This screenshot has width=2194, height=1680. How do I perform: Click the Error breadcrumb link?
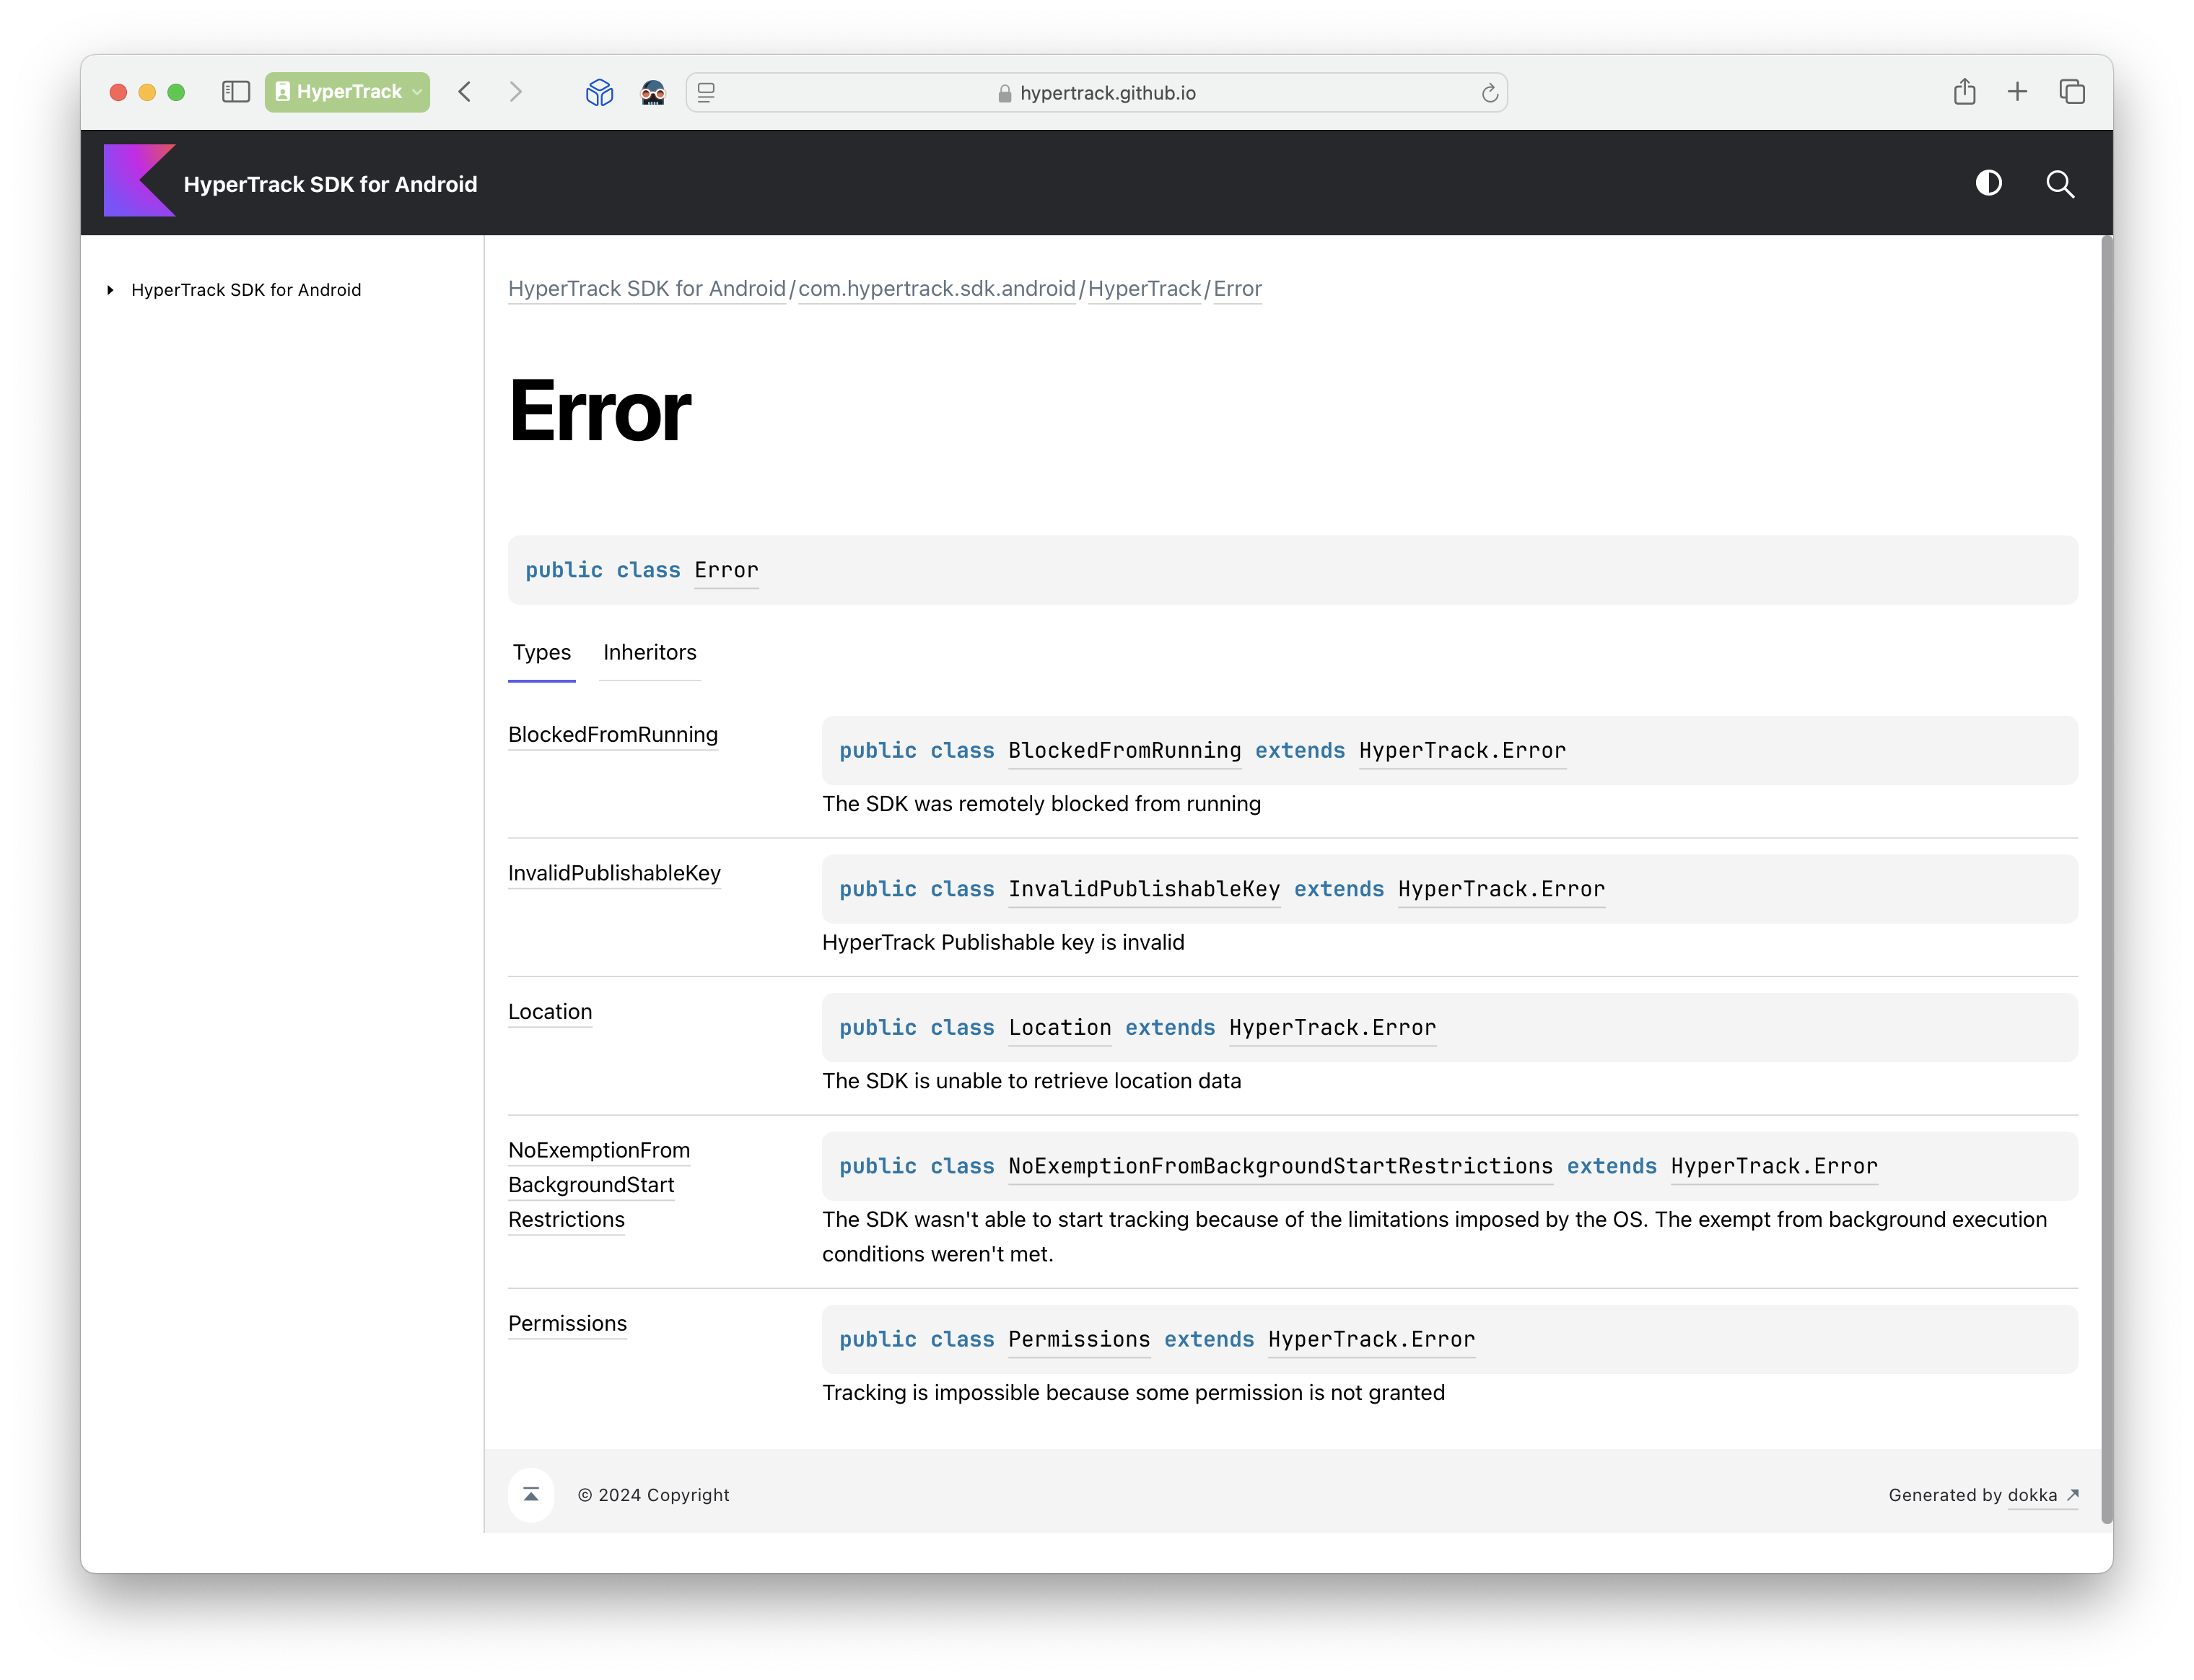1237,289
